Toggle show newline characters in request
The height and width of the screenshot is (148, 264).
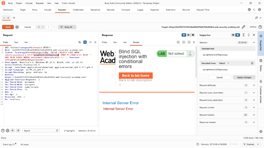pos(90,42)
